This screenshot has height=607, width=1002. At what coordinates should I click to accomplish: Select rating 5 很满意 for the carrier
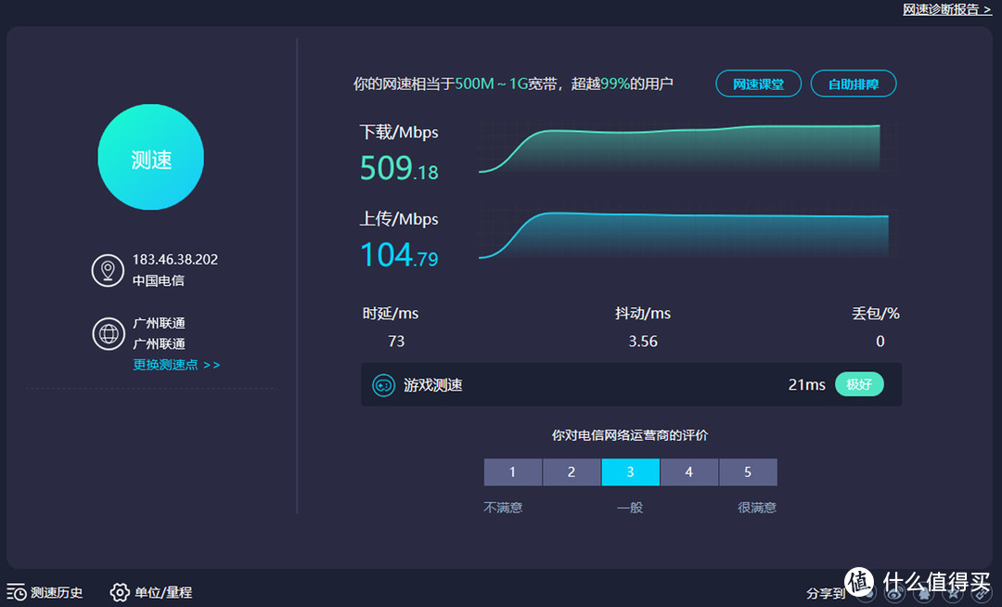[748, 471]
